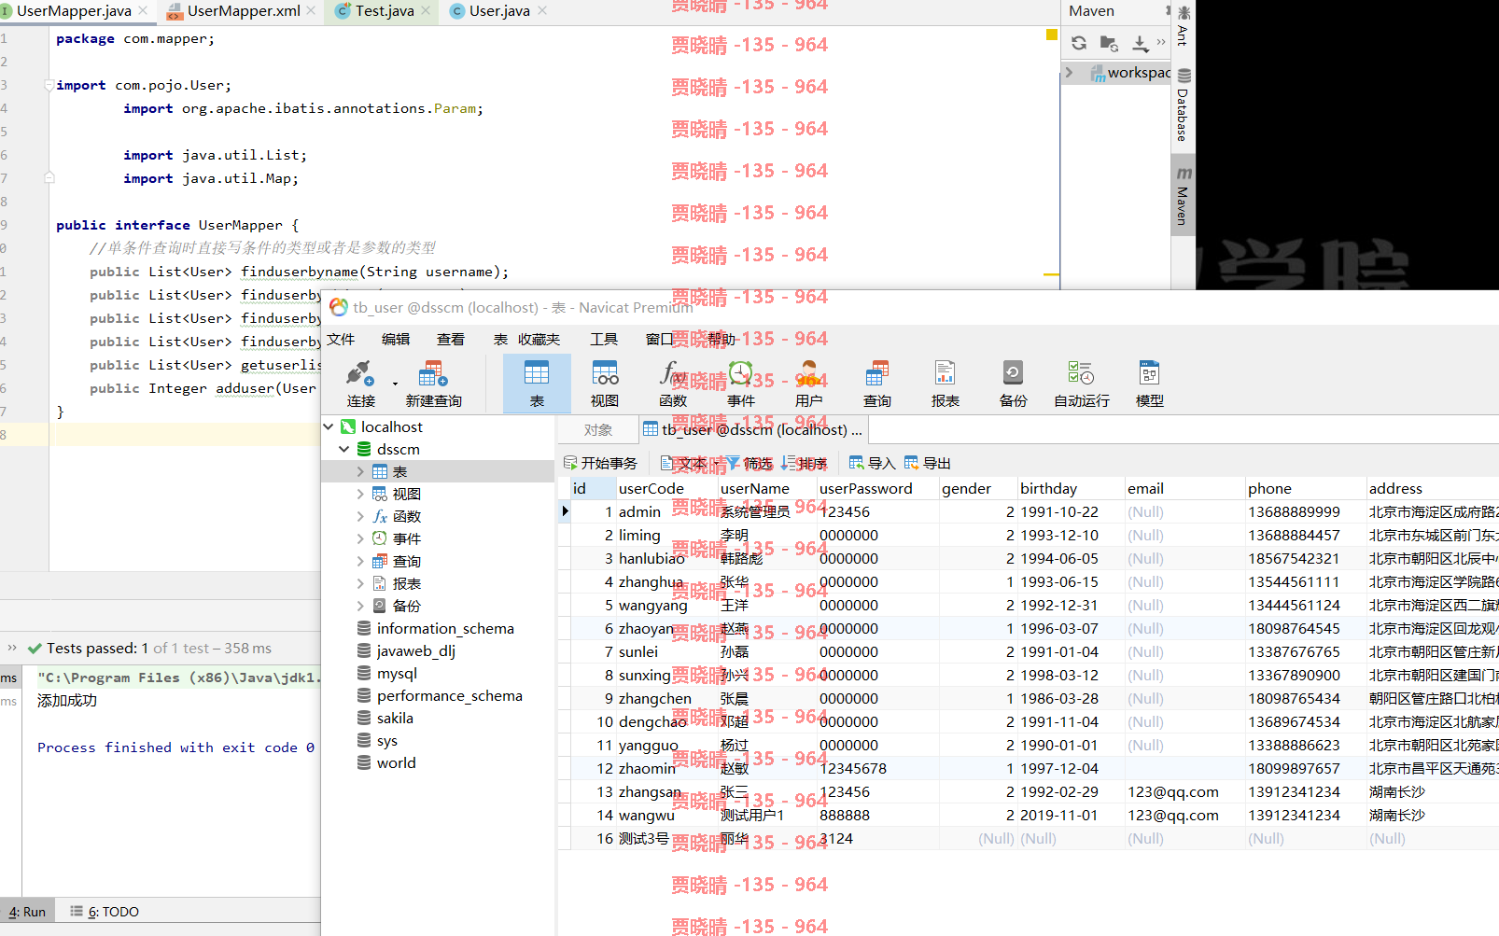Open the Database side tool window
This screenshot has height=936, width=1499.
(x=1183, y=105)
